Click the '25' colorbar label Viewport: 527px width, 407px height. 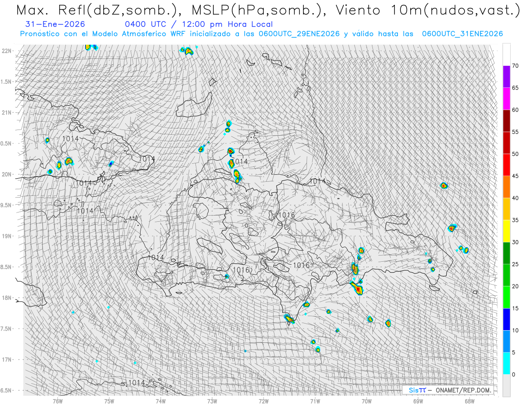515,264
